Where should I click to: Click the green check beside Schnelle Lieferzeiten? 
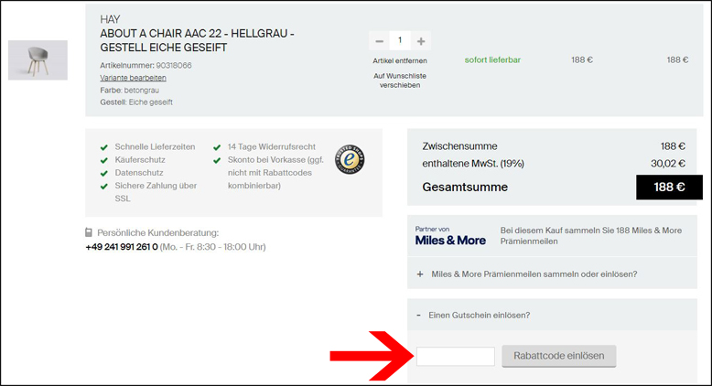pyautogui.click(x=104, y=147)
